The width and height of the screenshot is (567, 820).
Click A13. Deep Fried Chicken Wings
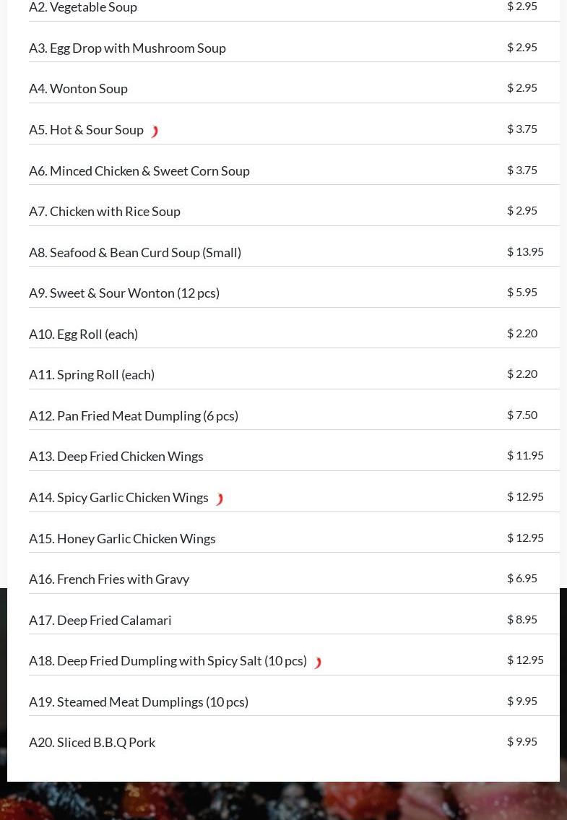click(x=116, y=456)
